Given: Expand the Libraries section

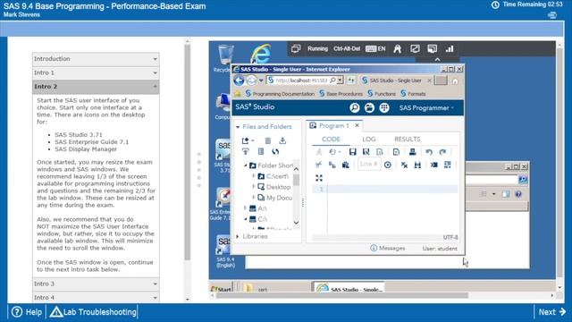Looking at the screenshot, I should pyautogui.click(x=238, y=236).
